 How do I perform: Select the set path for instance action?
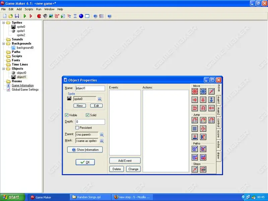pos(195,149)
